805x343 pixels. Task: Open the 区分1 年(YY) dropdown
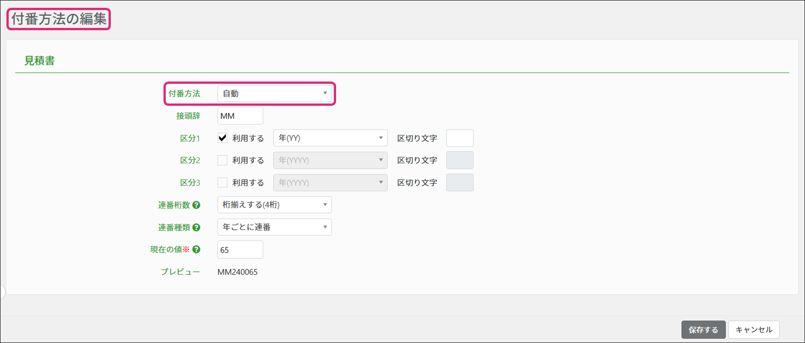point(330,138)
